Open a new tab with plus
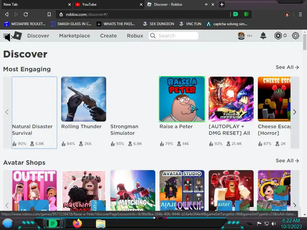This screenshot has height=230, width=307. [222, 4]
